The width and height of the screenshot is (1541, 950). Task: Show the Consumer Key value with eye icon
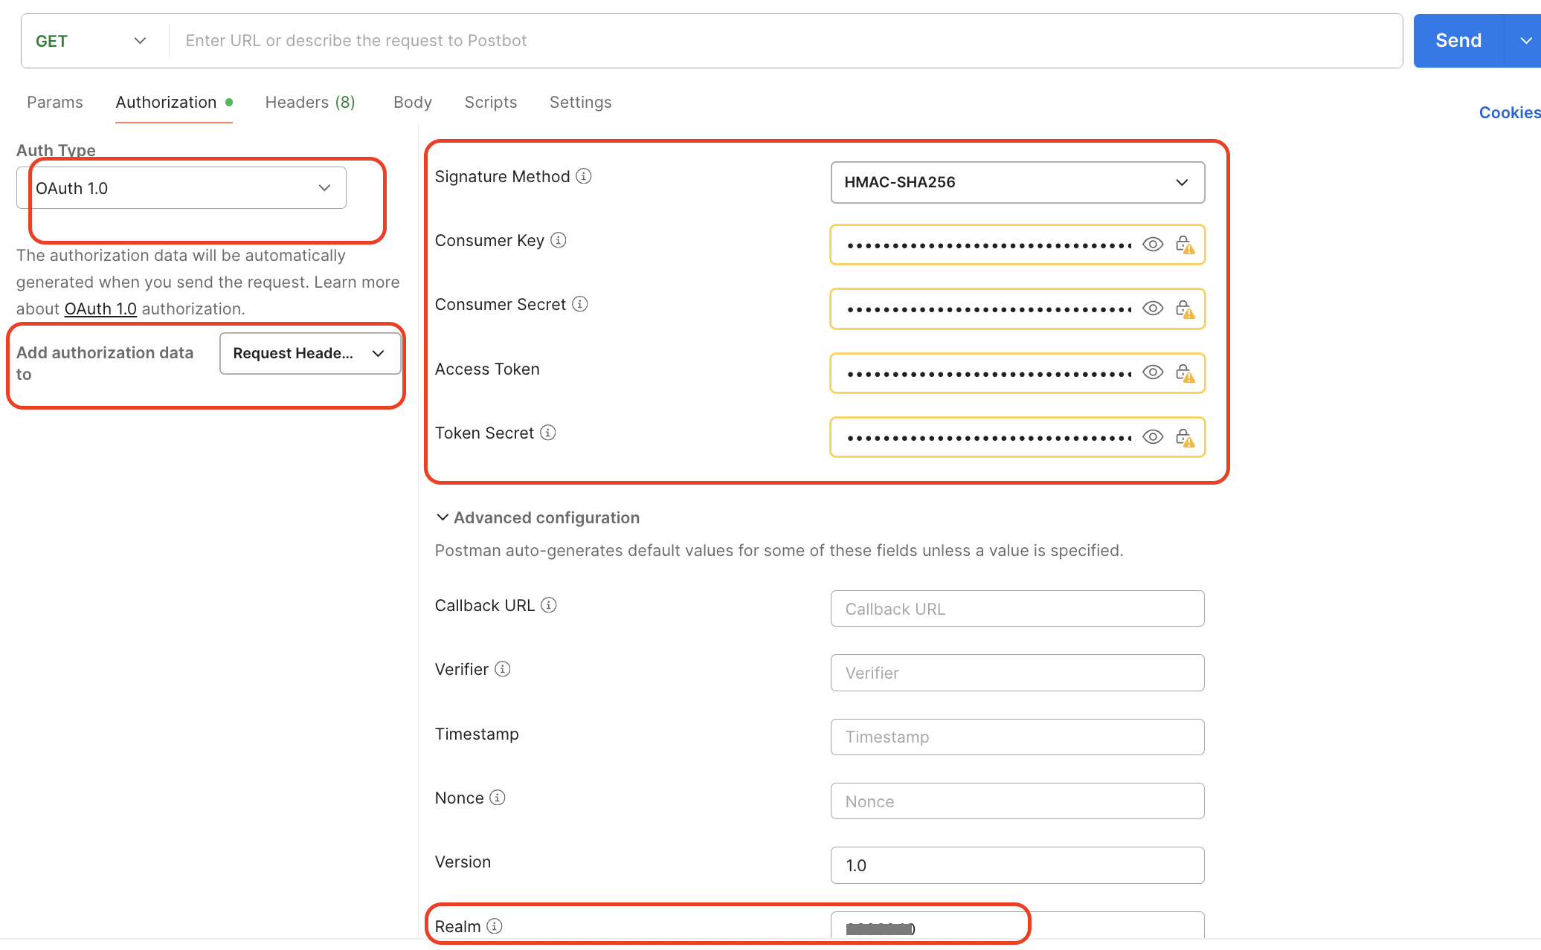pos(1153,245)
